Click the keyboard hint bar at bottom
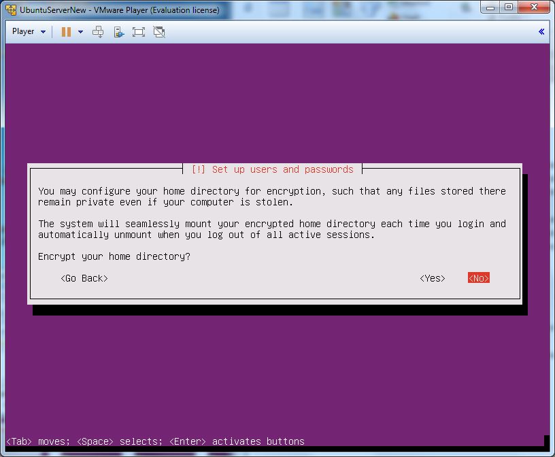Screen dimensions: 555x457 point(155,441)
